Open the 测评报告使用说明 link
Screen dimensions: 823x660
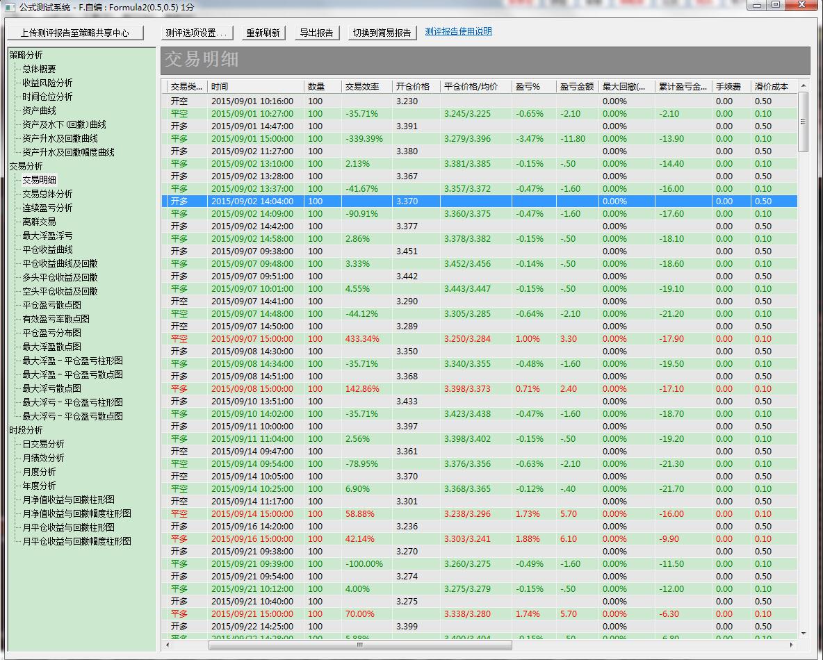tap(458, 31)
